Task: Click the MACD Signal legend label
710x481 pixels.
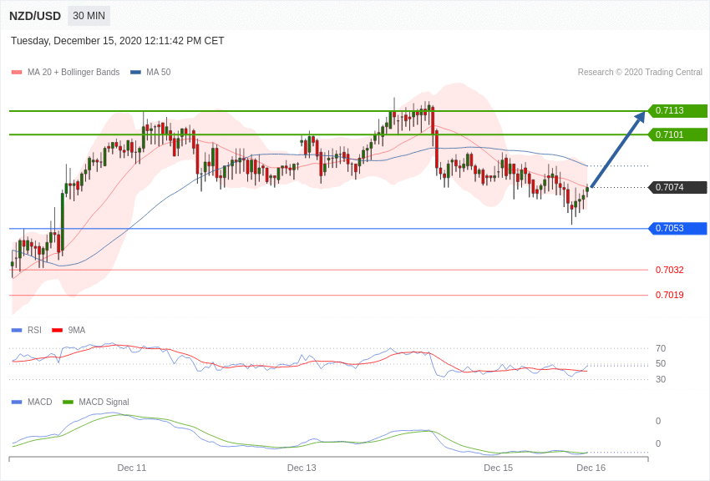Action: coord(104,402)
